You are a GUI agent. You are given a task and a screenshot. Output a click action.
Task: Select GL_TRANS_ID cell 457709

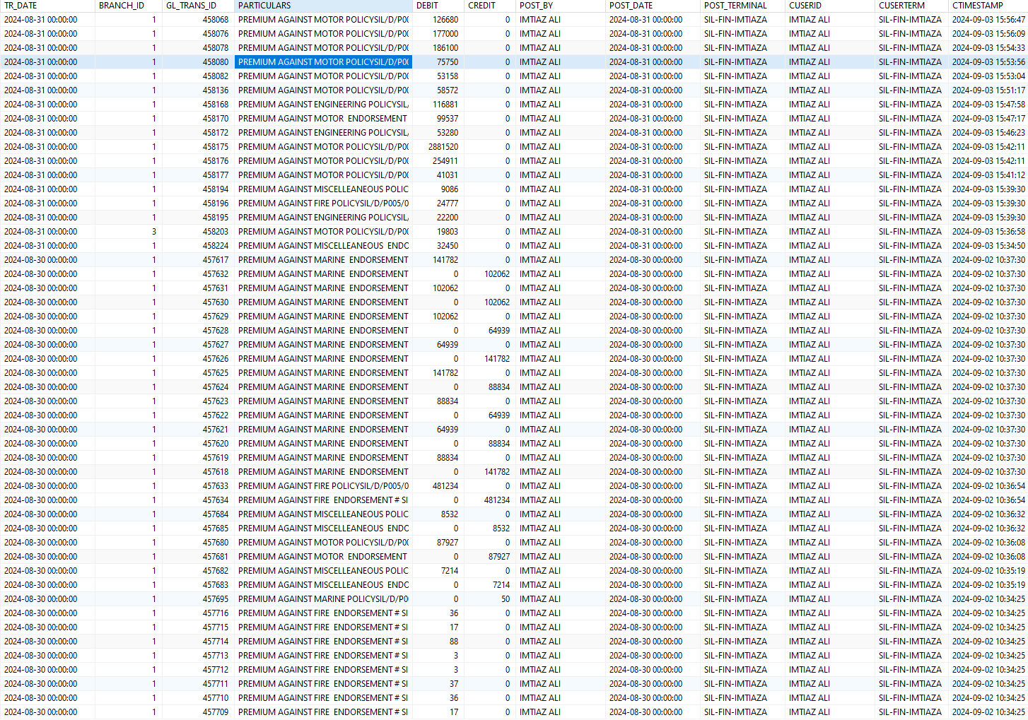click(x=216, y=712)
